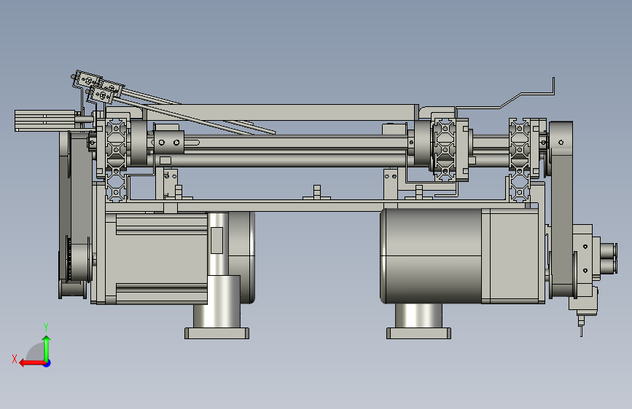Select the belt guard cover on the right end

(561, 210)
